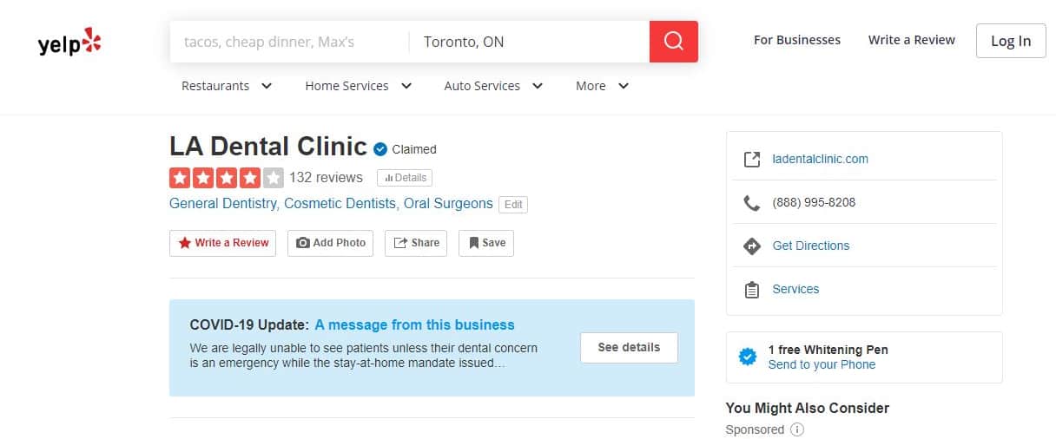Click the Get Directions arrow icon
1056x439 pixels.
pos(752,246)
